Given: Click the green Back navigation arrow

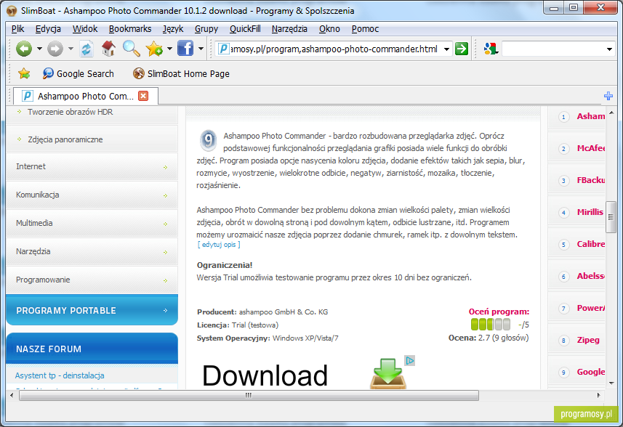Looking at the screenshot, I should point(24,49).
